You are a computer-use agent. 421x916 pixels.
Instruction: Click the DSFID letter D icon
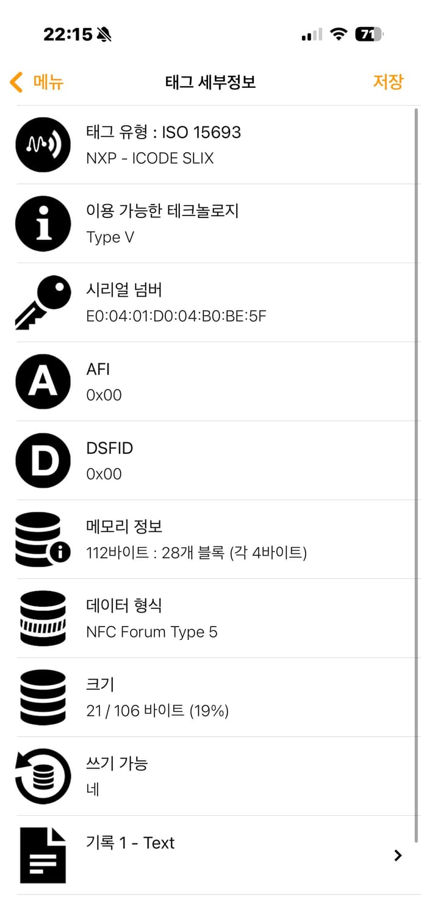pos(43,460)
